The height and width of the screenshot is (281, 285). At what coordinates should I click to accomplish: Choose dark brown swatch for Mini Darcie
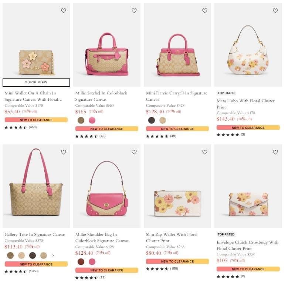coord(152,120)
